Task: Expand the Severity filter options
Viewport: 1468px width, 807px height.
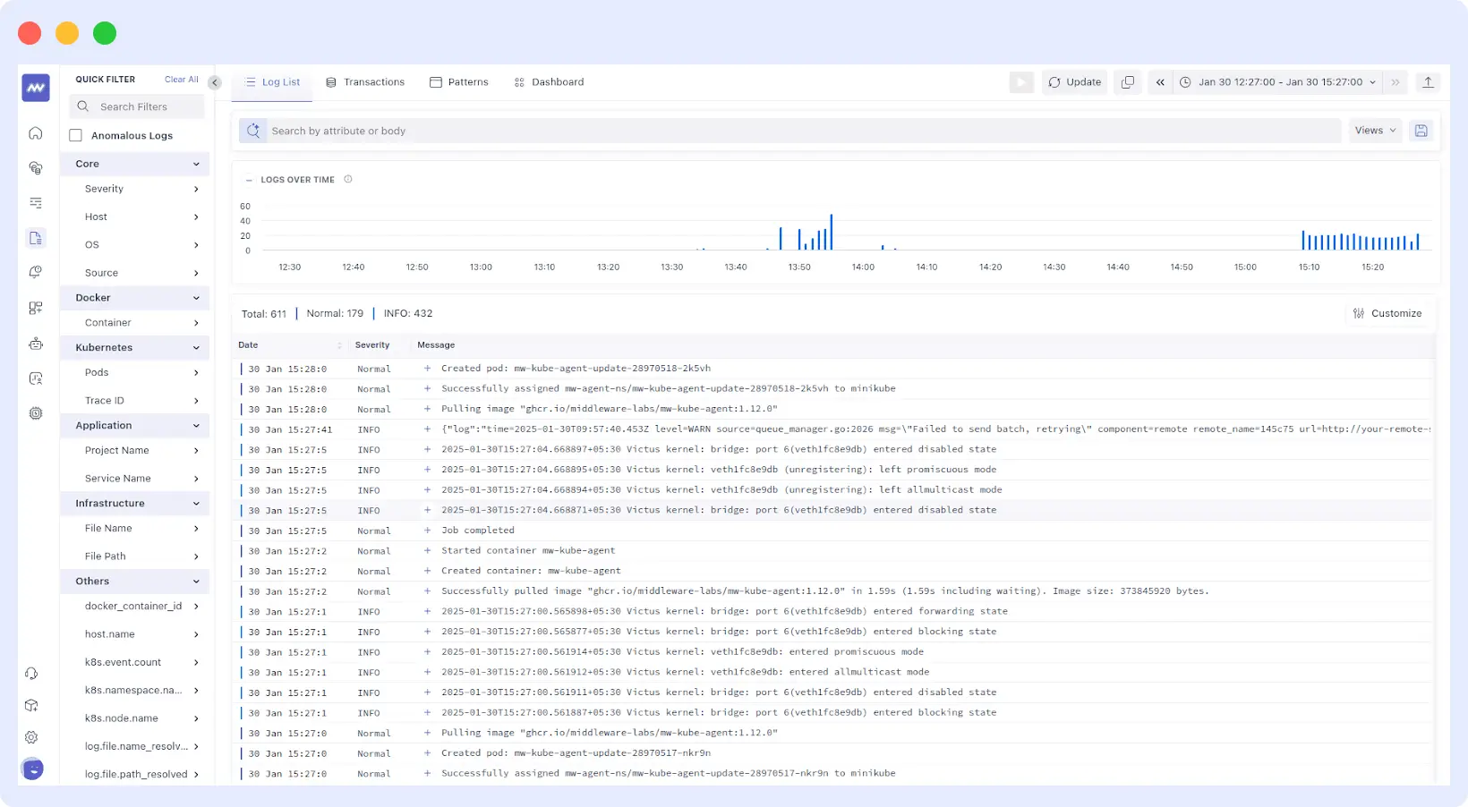Action: [195, 189]
